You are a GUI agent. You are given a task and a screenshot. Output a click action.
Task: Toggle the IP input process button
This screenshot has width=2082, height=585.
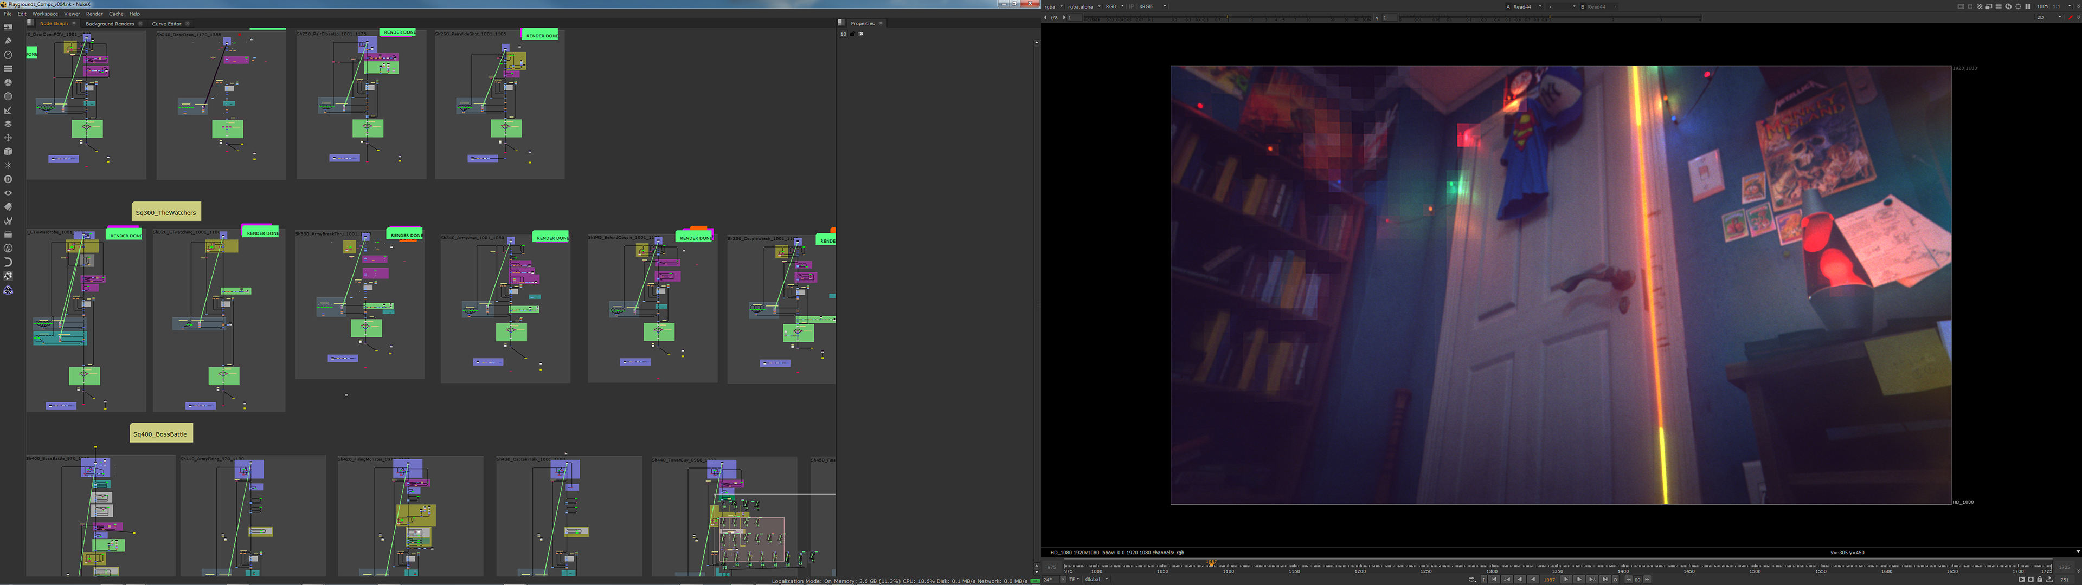(x=1132, y=6)
